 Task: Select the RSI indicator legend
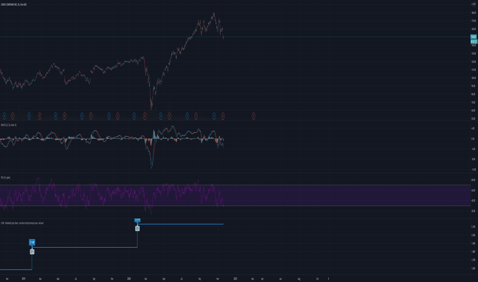6,177
